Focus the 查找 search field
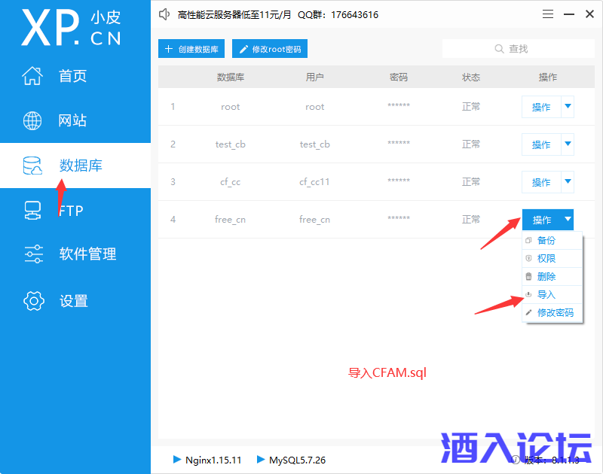Screen dimensions: 603x474 click(x=519, y=49)
